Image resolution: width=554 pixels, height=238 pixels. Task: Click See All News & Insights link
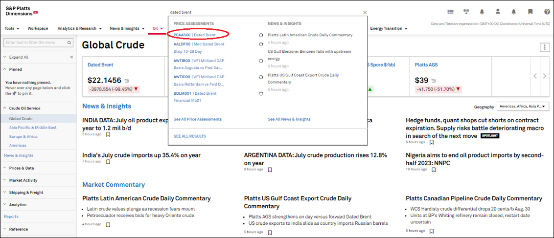coord(289,119)
